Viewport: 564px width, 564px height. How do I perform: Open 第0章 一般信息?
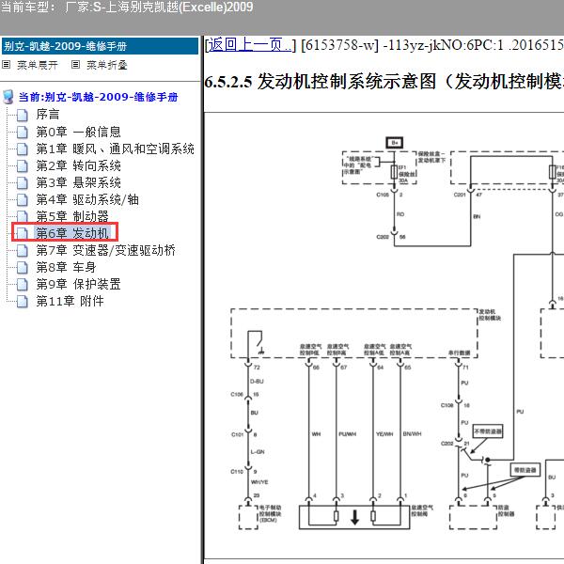[x=78, y=132]
